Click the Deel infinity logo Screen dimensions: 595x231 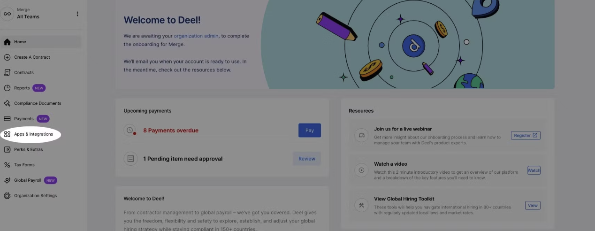[x=7, y=14]
